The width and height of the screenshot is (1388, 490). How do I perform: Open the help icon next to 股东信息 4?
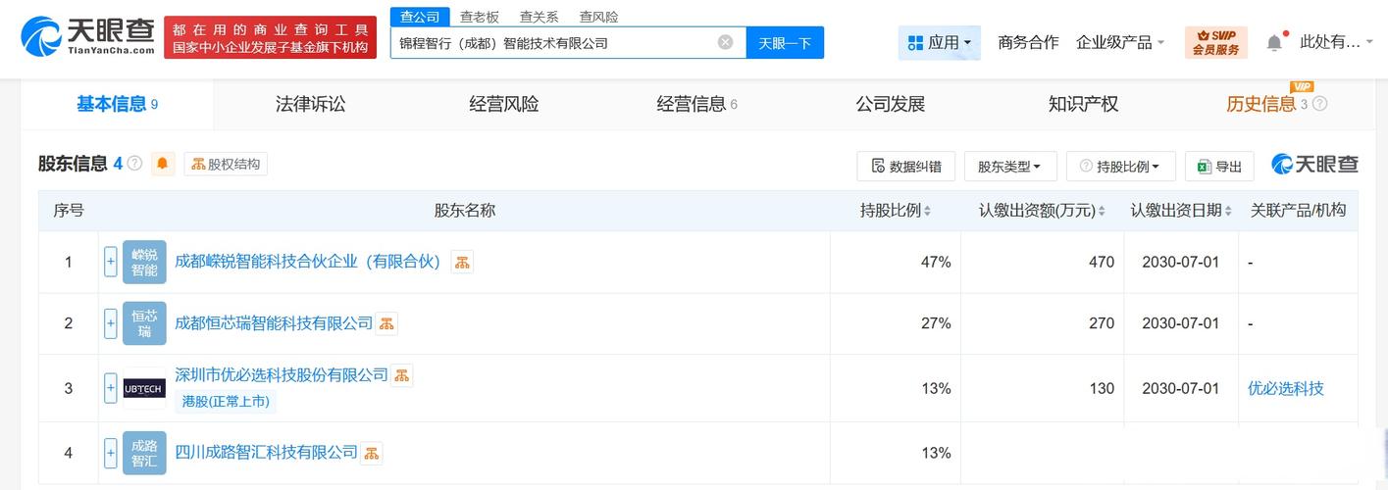tap(134, 164)
